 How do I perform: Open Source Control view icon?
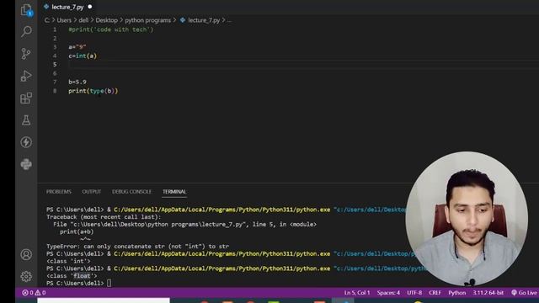pyautogui.click(x=26, y=54)
